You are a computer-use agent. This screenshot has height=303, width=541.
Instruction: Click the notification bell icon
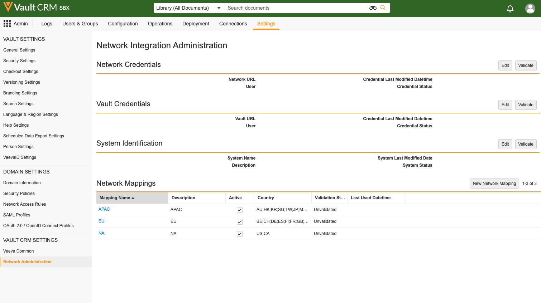point(510,9)
